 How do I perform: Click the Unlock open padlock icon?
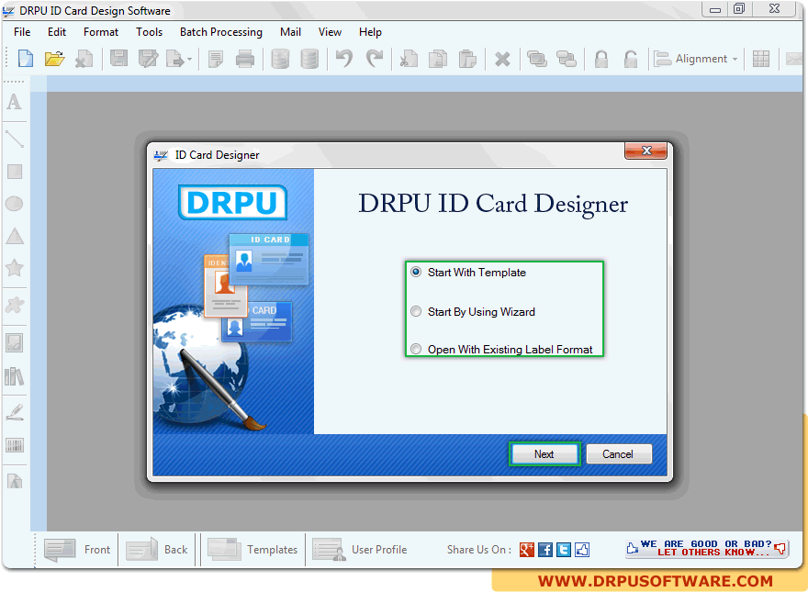point(631,59)
